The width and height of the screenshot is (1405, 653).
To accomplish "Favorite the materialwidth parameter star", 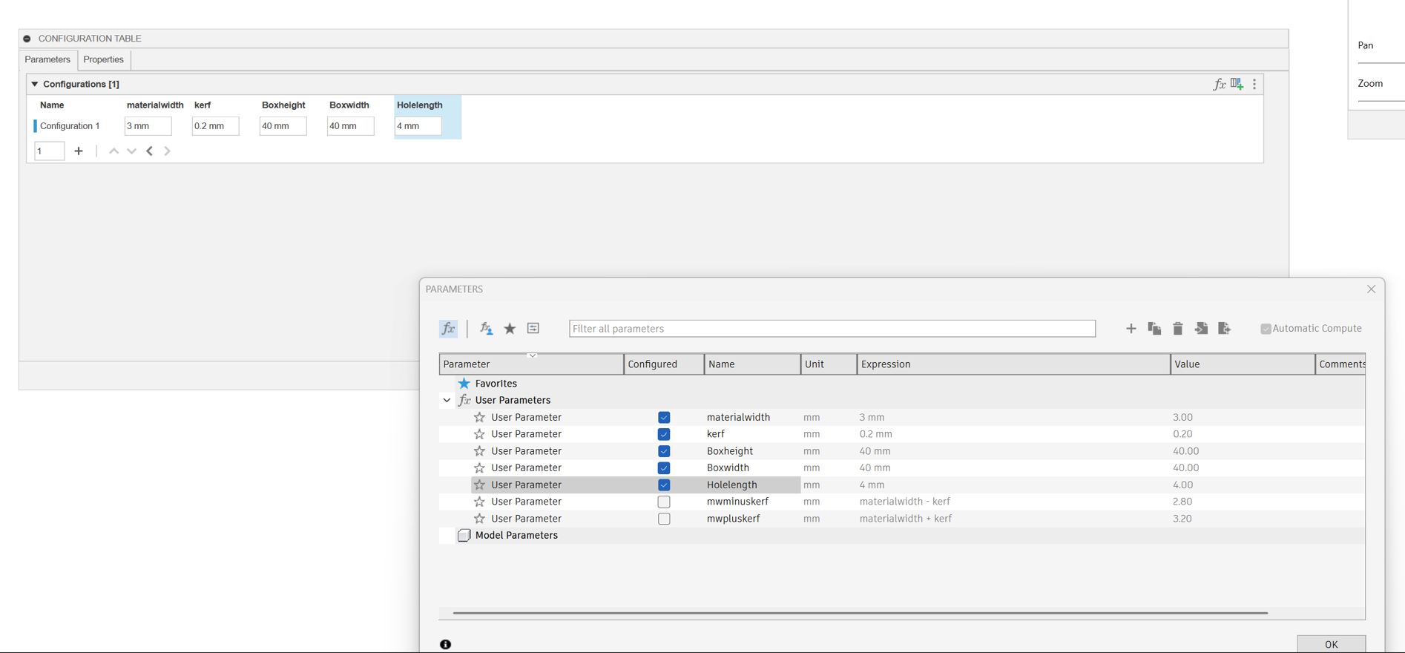I will [479, 417].
